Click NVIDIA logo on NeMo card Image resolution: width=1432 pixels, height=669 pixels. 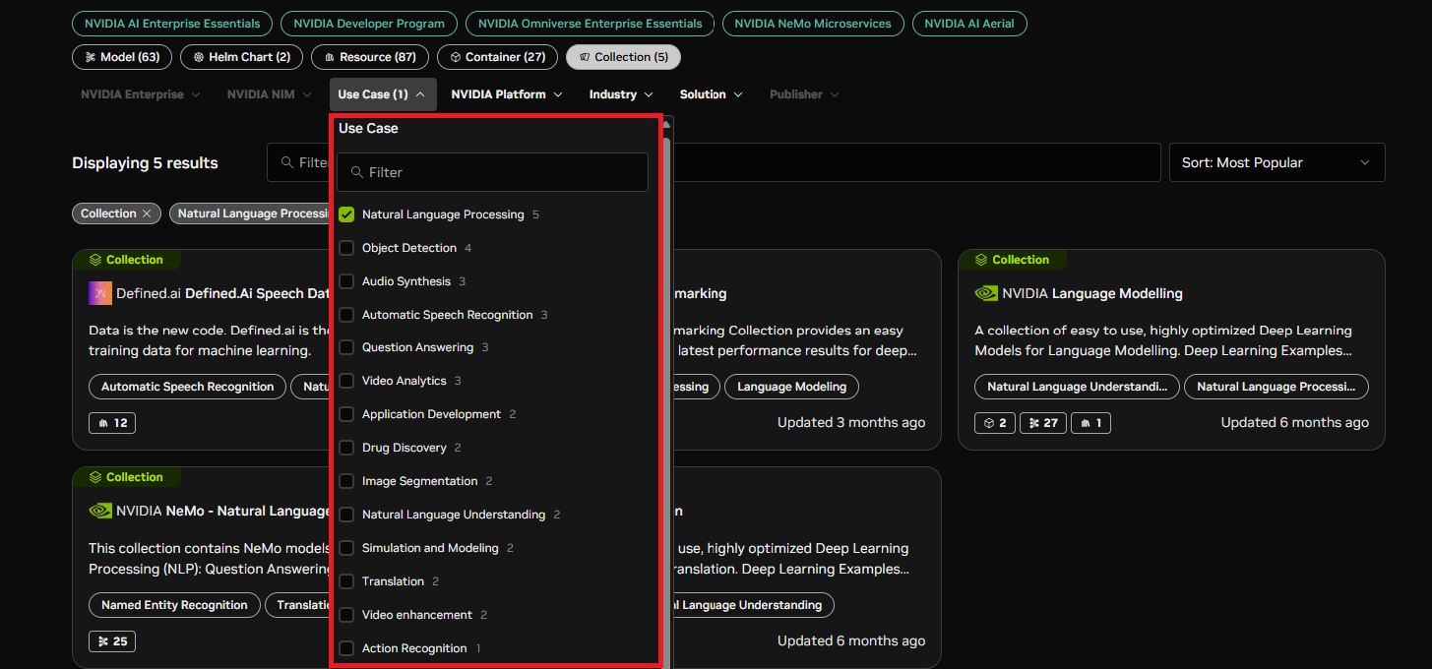(100, 511)
